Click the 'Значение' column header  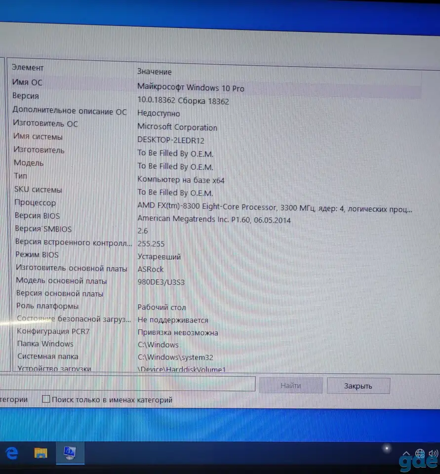[x=154, y=72]
